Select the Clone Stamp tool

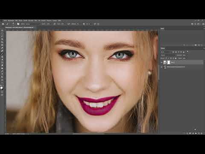[2, 56]
